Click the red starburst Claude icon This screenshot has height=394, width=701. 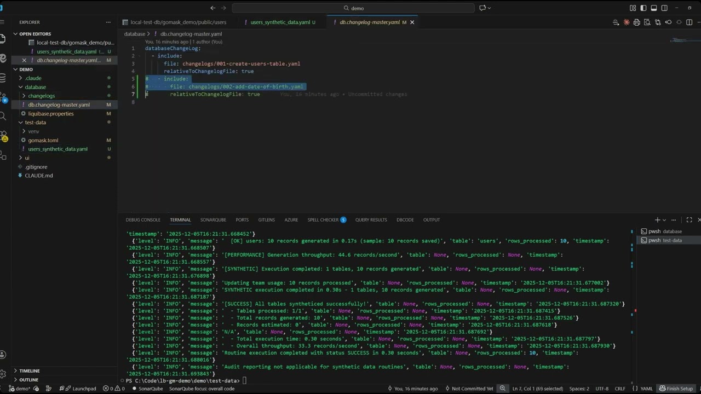point(627,22)
